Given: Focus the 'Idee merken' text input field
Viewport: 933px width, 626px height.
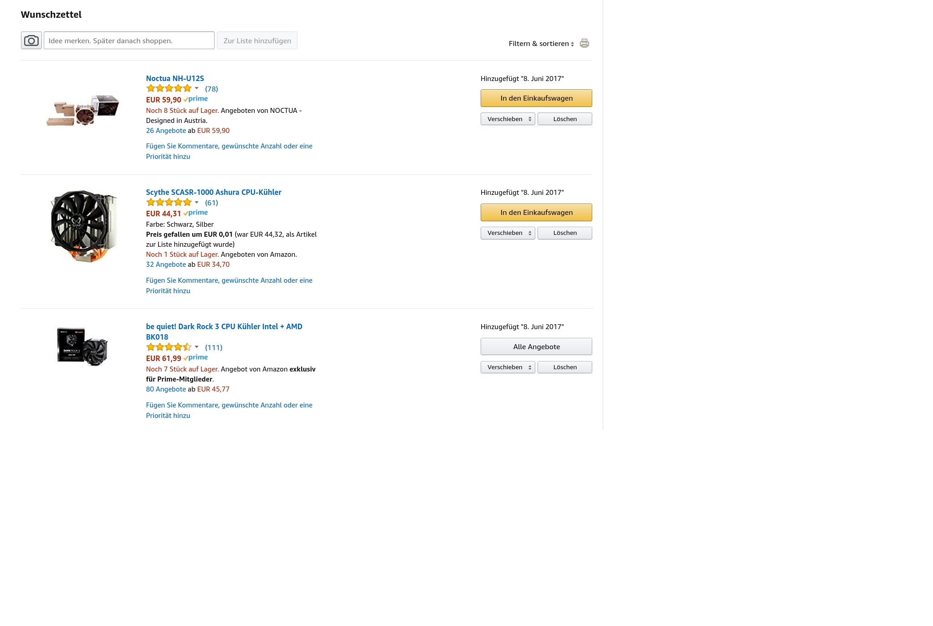Looking at the screenshot, I should pos(129,41).
